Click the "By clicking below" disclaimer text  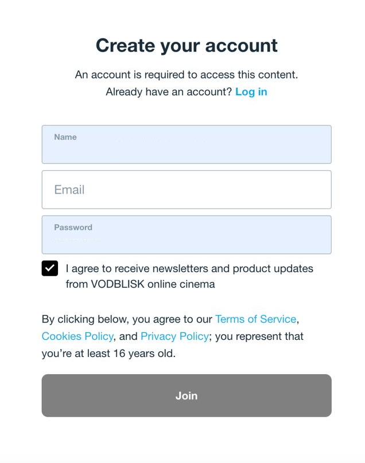pos(126,319)
